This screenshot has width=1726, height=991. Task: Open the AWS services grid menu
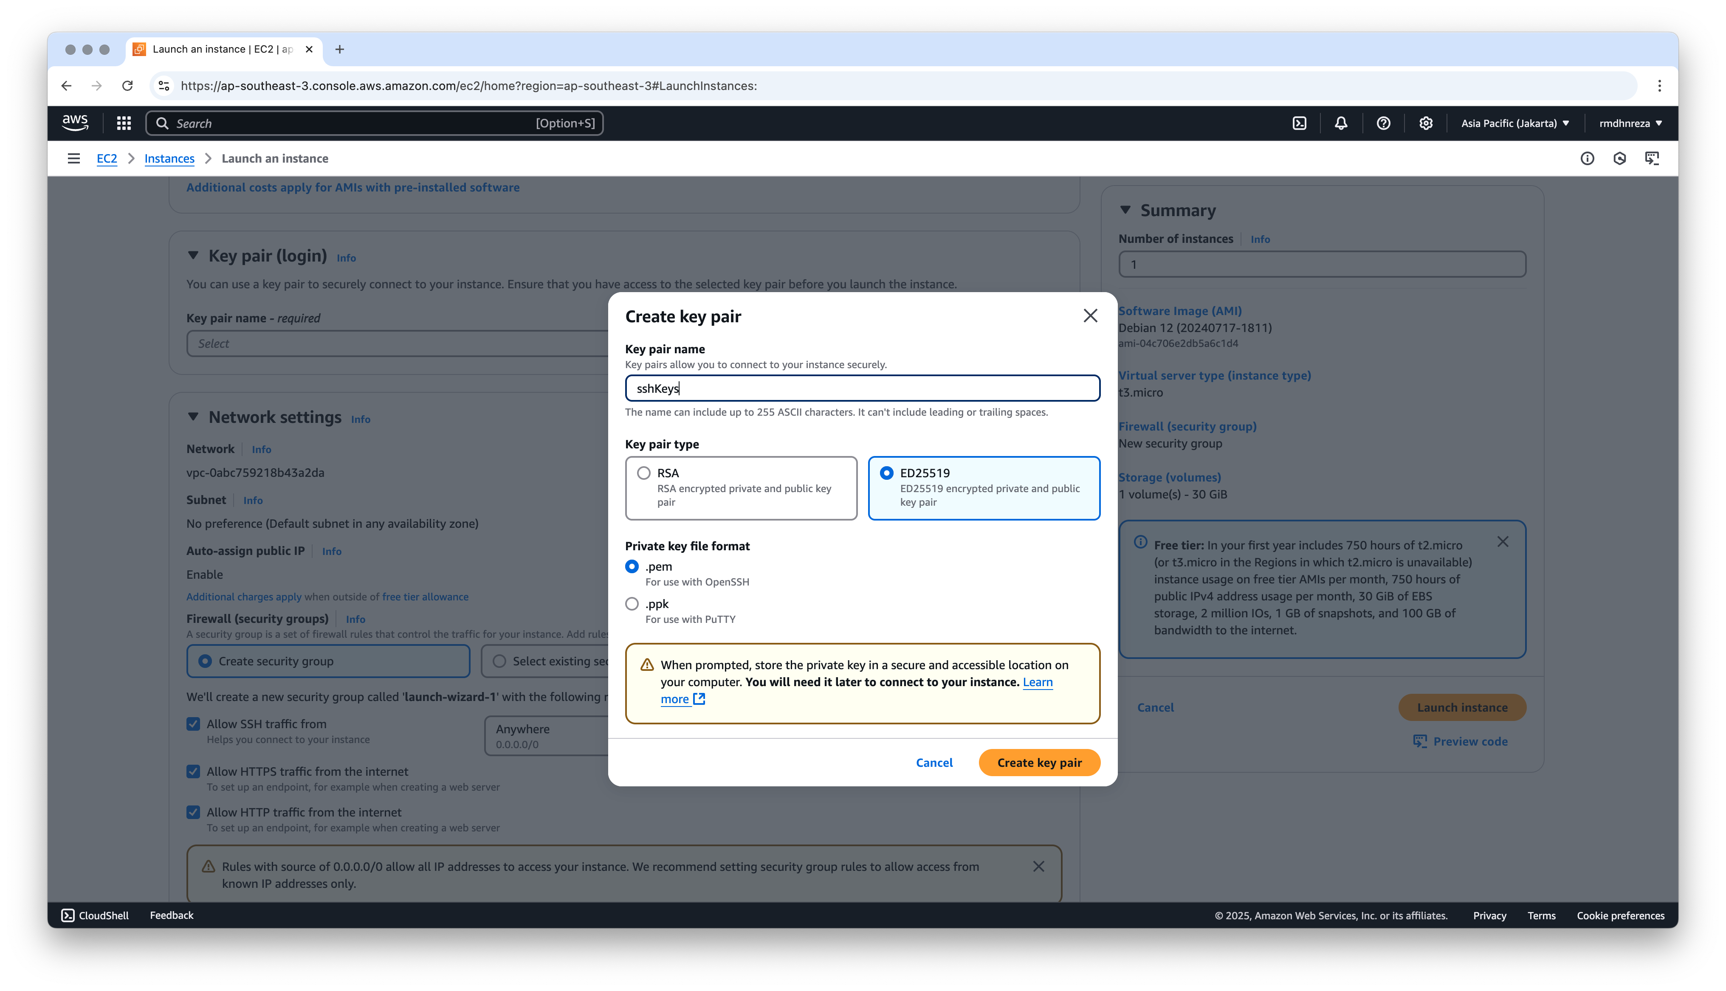[124, 123]
